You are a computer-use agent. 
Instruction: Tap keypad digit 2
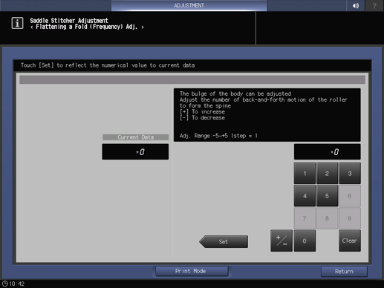327,173
